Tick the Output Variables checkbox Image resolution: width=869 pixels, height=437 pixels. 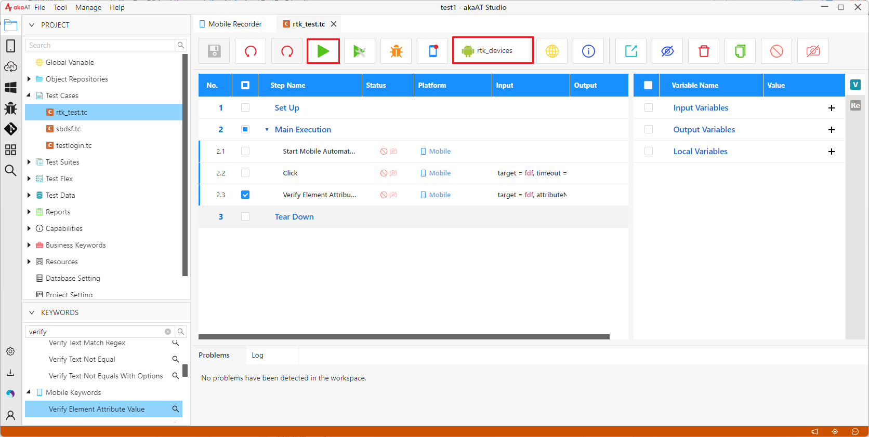pyautogui.click(x=649, y=129)
